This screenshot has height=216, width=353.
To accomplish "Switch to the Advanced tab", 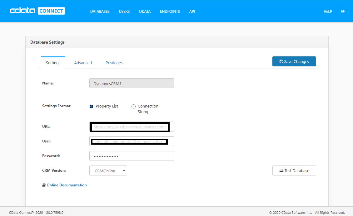I will (x=83, y=63).
